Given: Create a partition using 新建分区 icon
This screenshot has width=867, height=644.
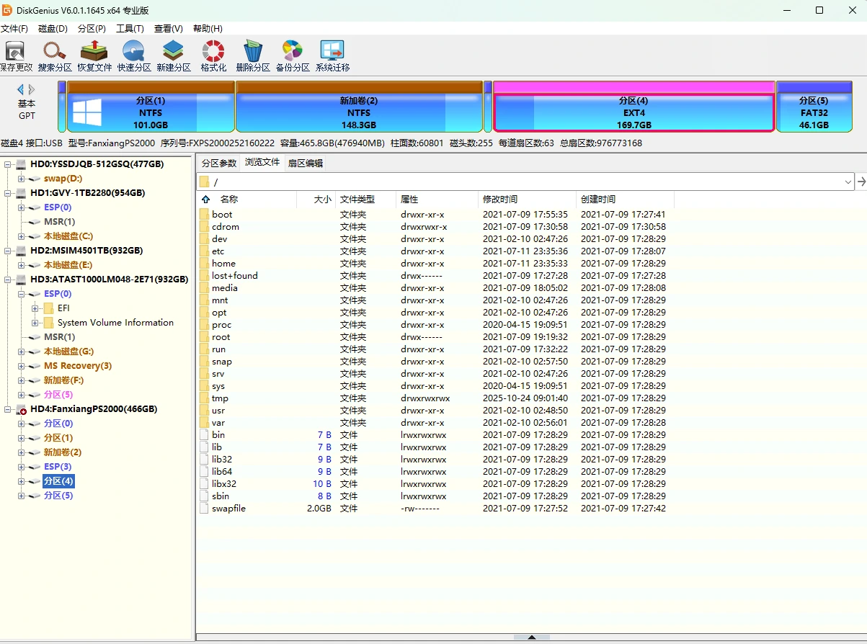Looking at the screenshot, I should [x=172, y=55].
